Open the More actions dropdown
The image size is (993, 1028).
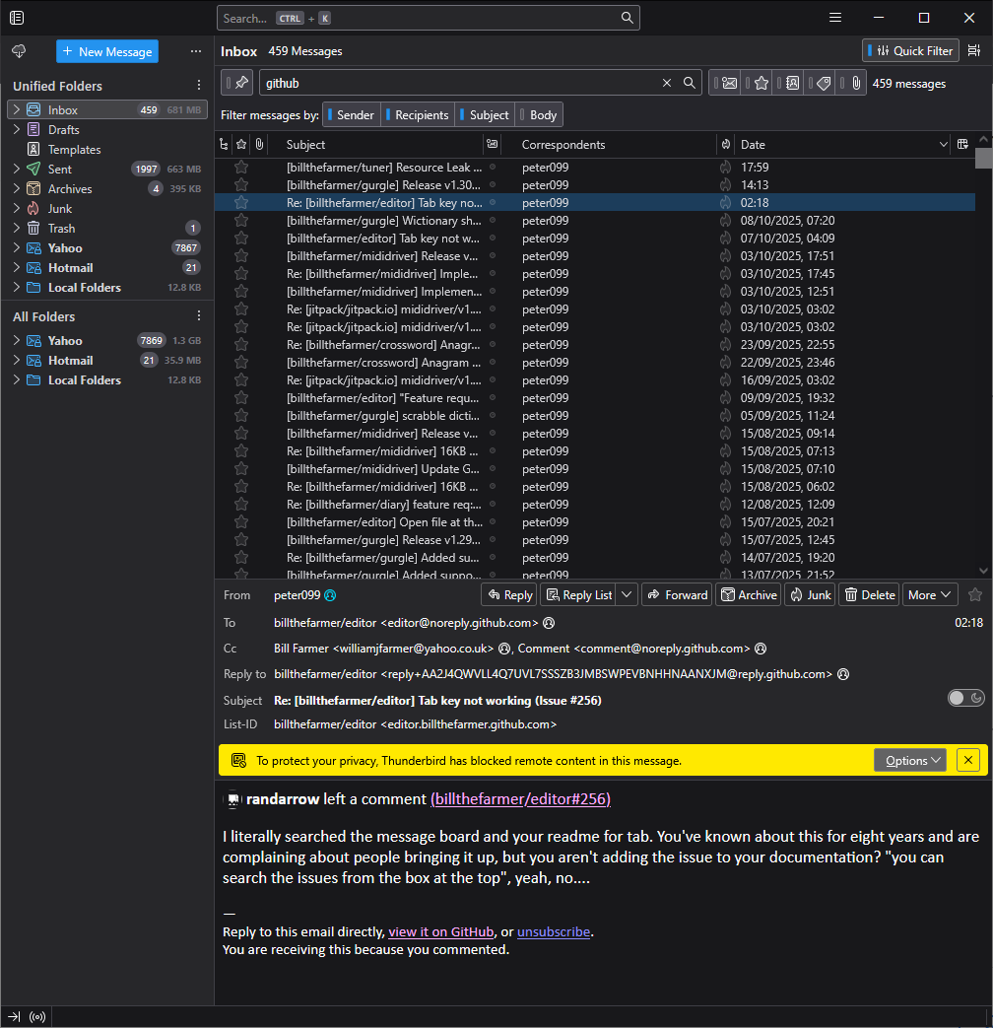click(929, 594)
